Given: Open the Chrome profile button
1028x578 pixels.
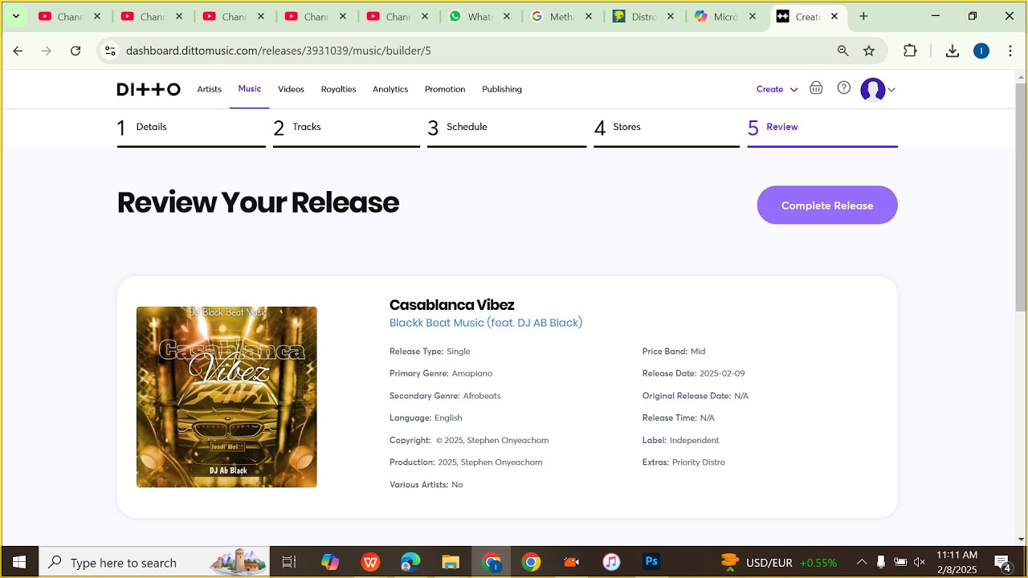Looking at the screenshot, I should tap(981, 51).
